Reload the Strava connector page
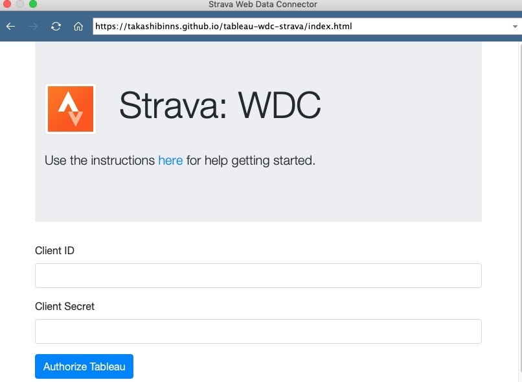Image resolution: width=522 pixels, height=382 pixels. tap(56, 27)
